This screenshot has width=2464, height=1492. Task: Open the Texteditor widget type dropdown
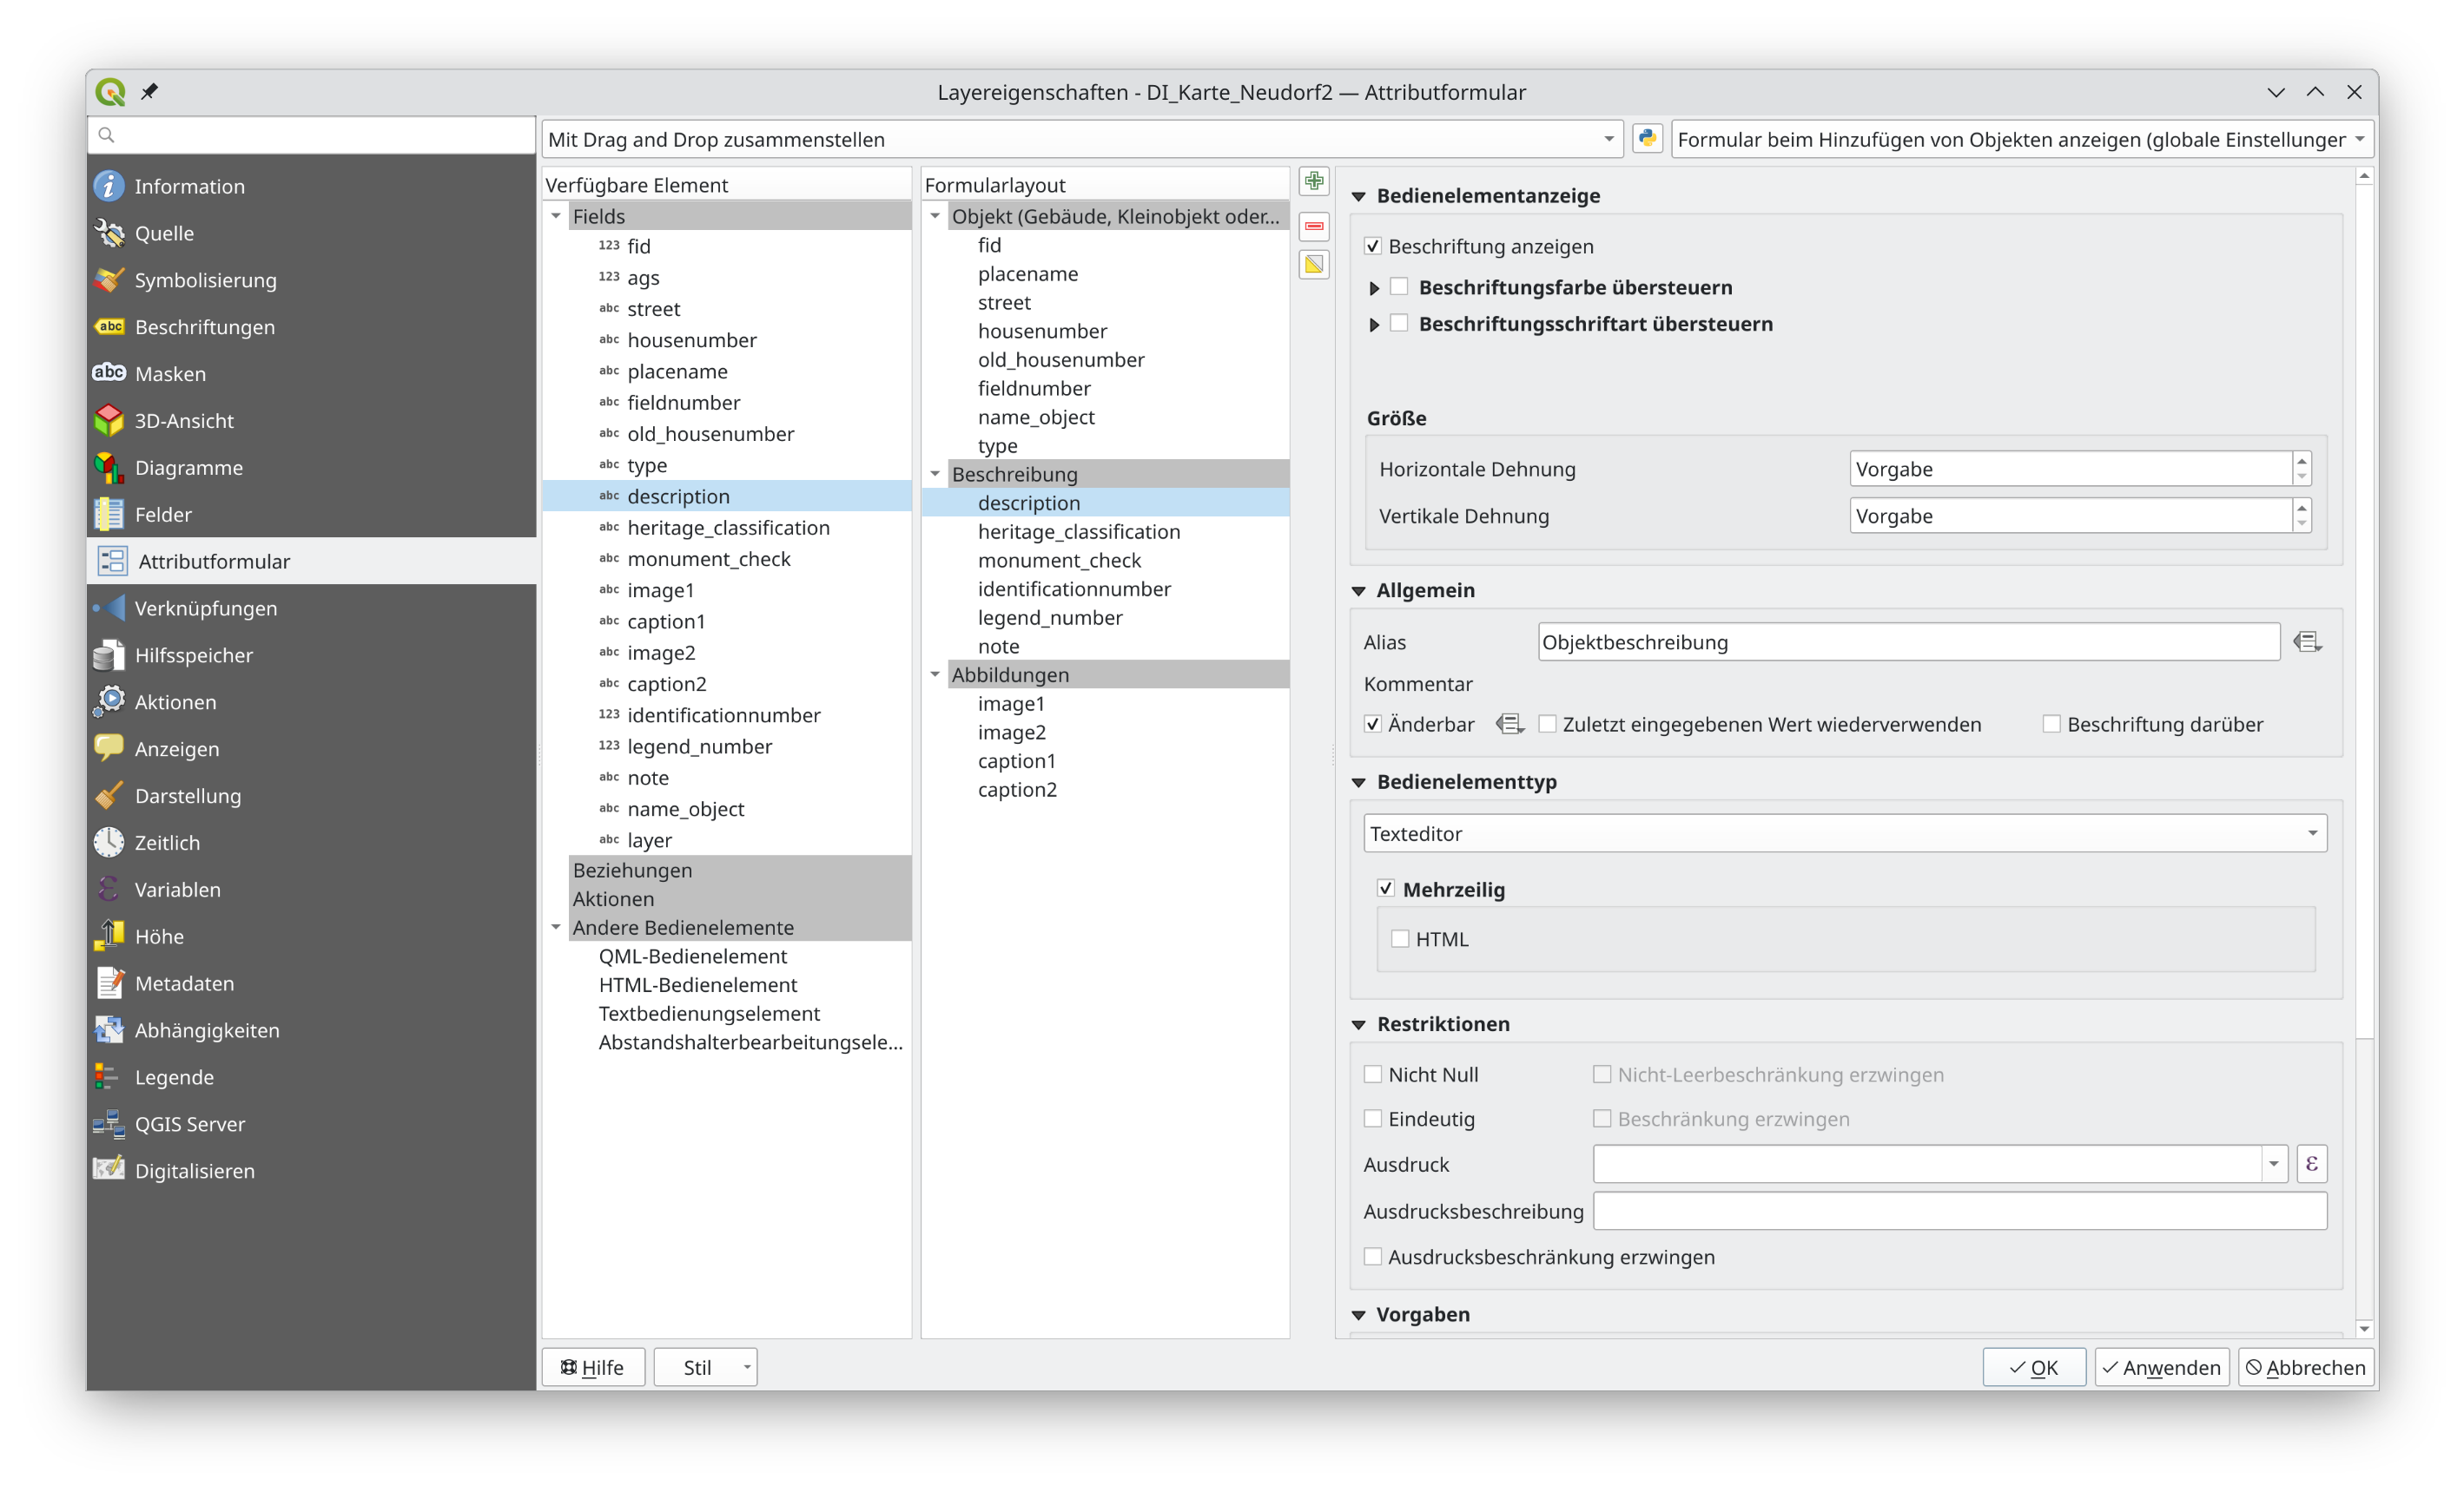click(x=1844, y=833)
